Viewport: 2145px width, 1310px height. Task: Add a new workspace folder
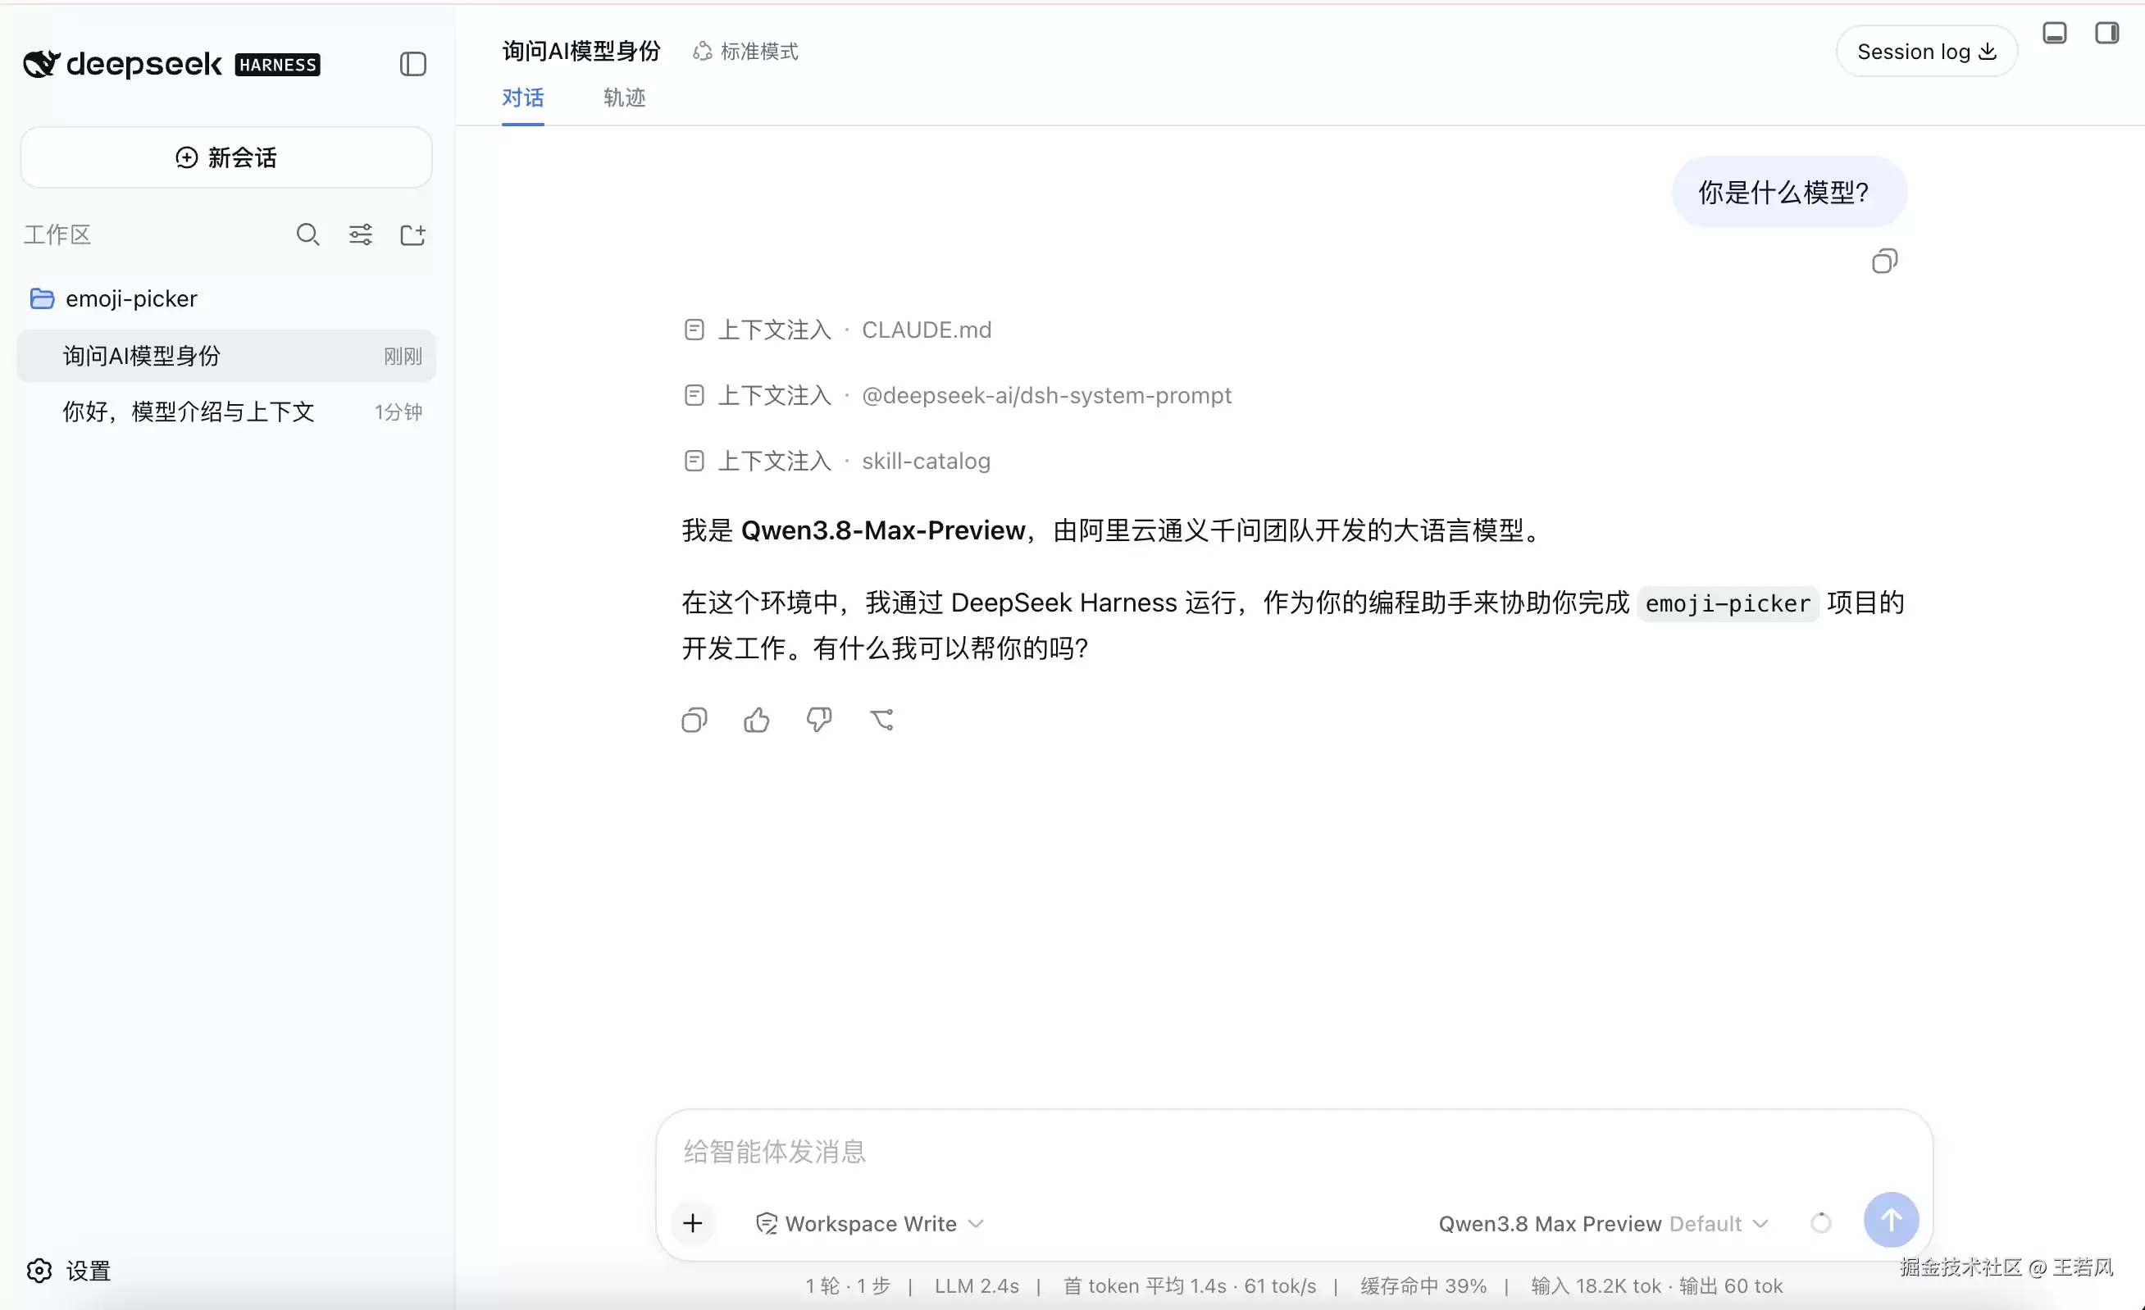[x=412, y=234]
